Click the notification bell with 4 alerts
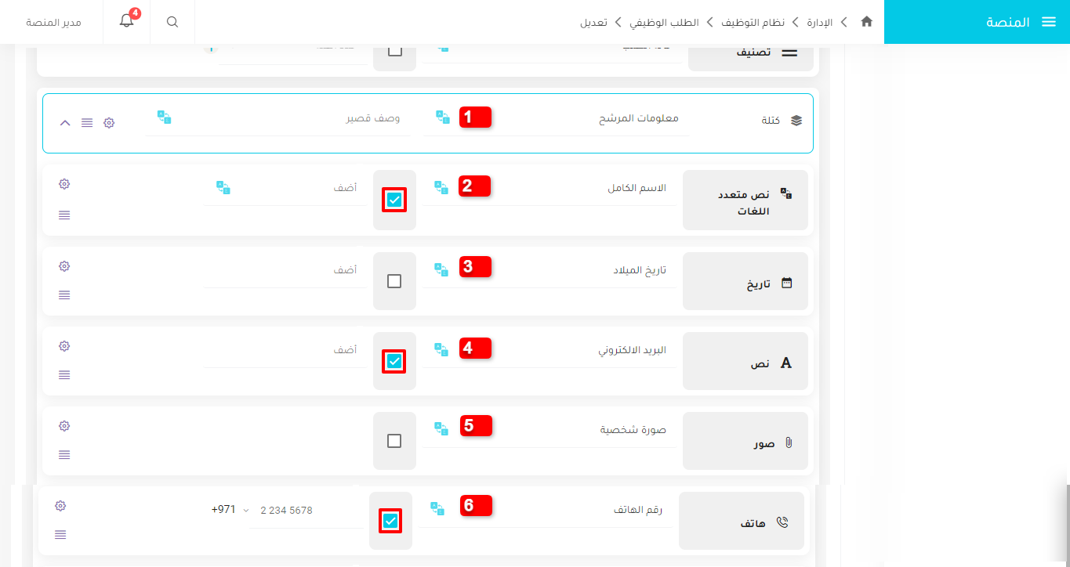 pos(126,22)
